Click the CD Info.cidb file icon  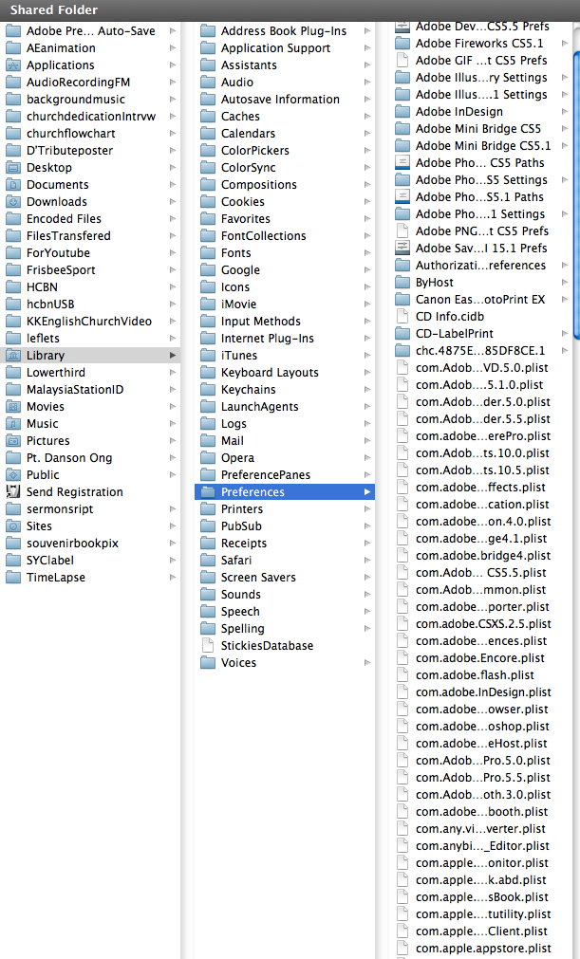coord(402,316)
